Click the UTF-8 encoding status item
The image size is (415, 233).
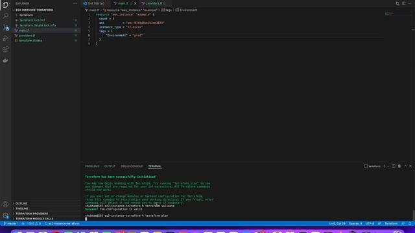coord(370,223)
